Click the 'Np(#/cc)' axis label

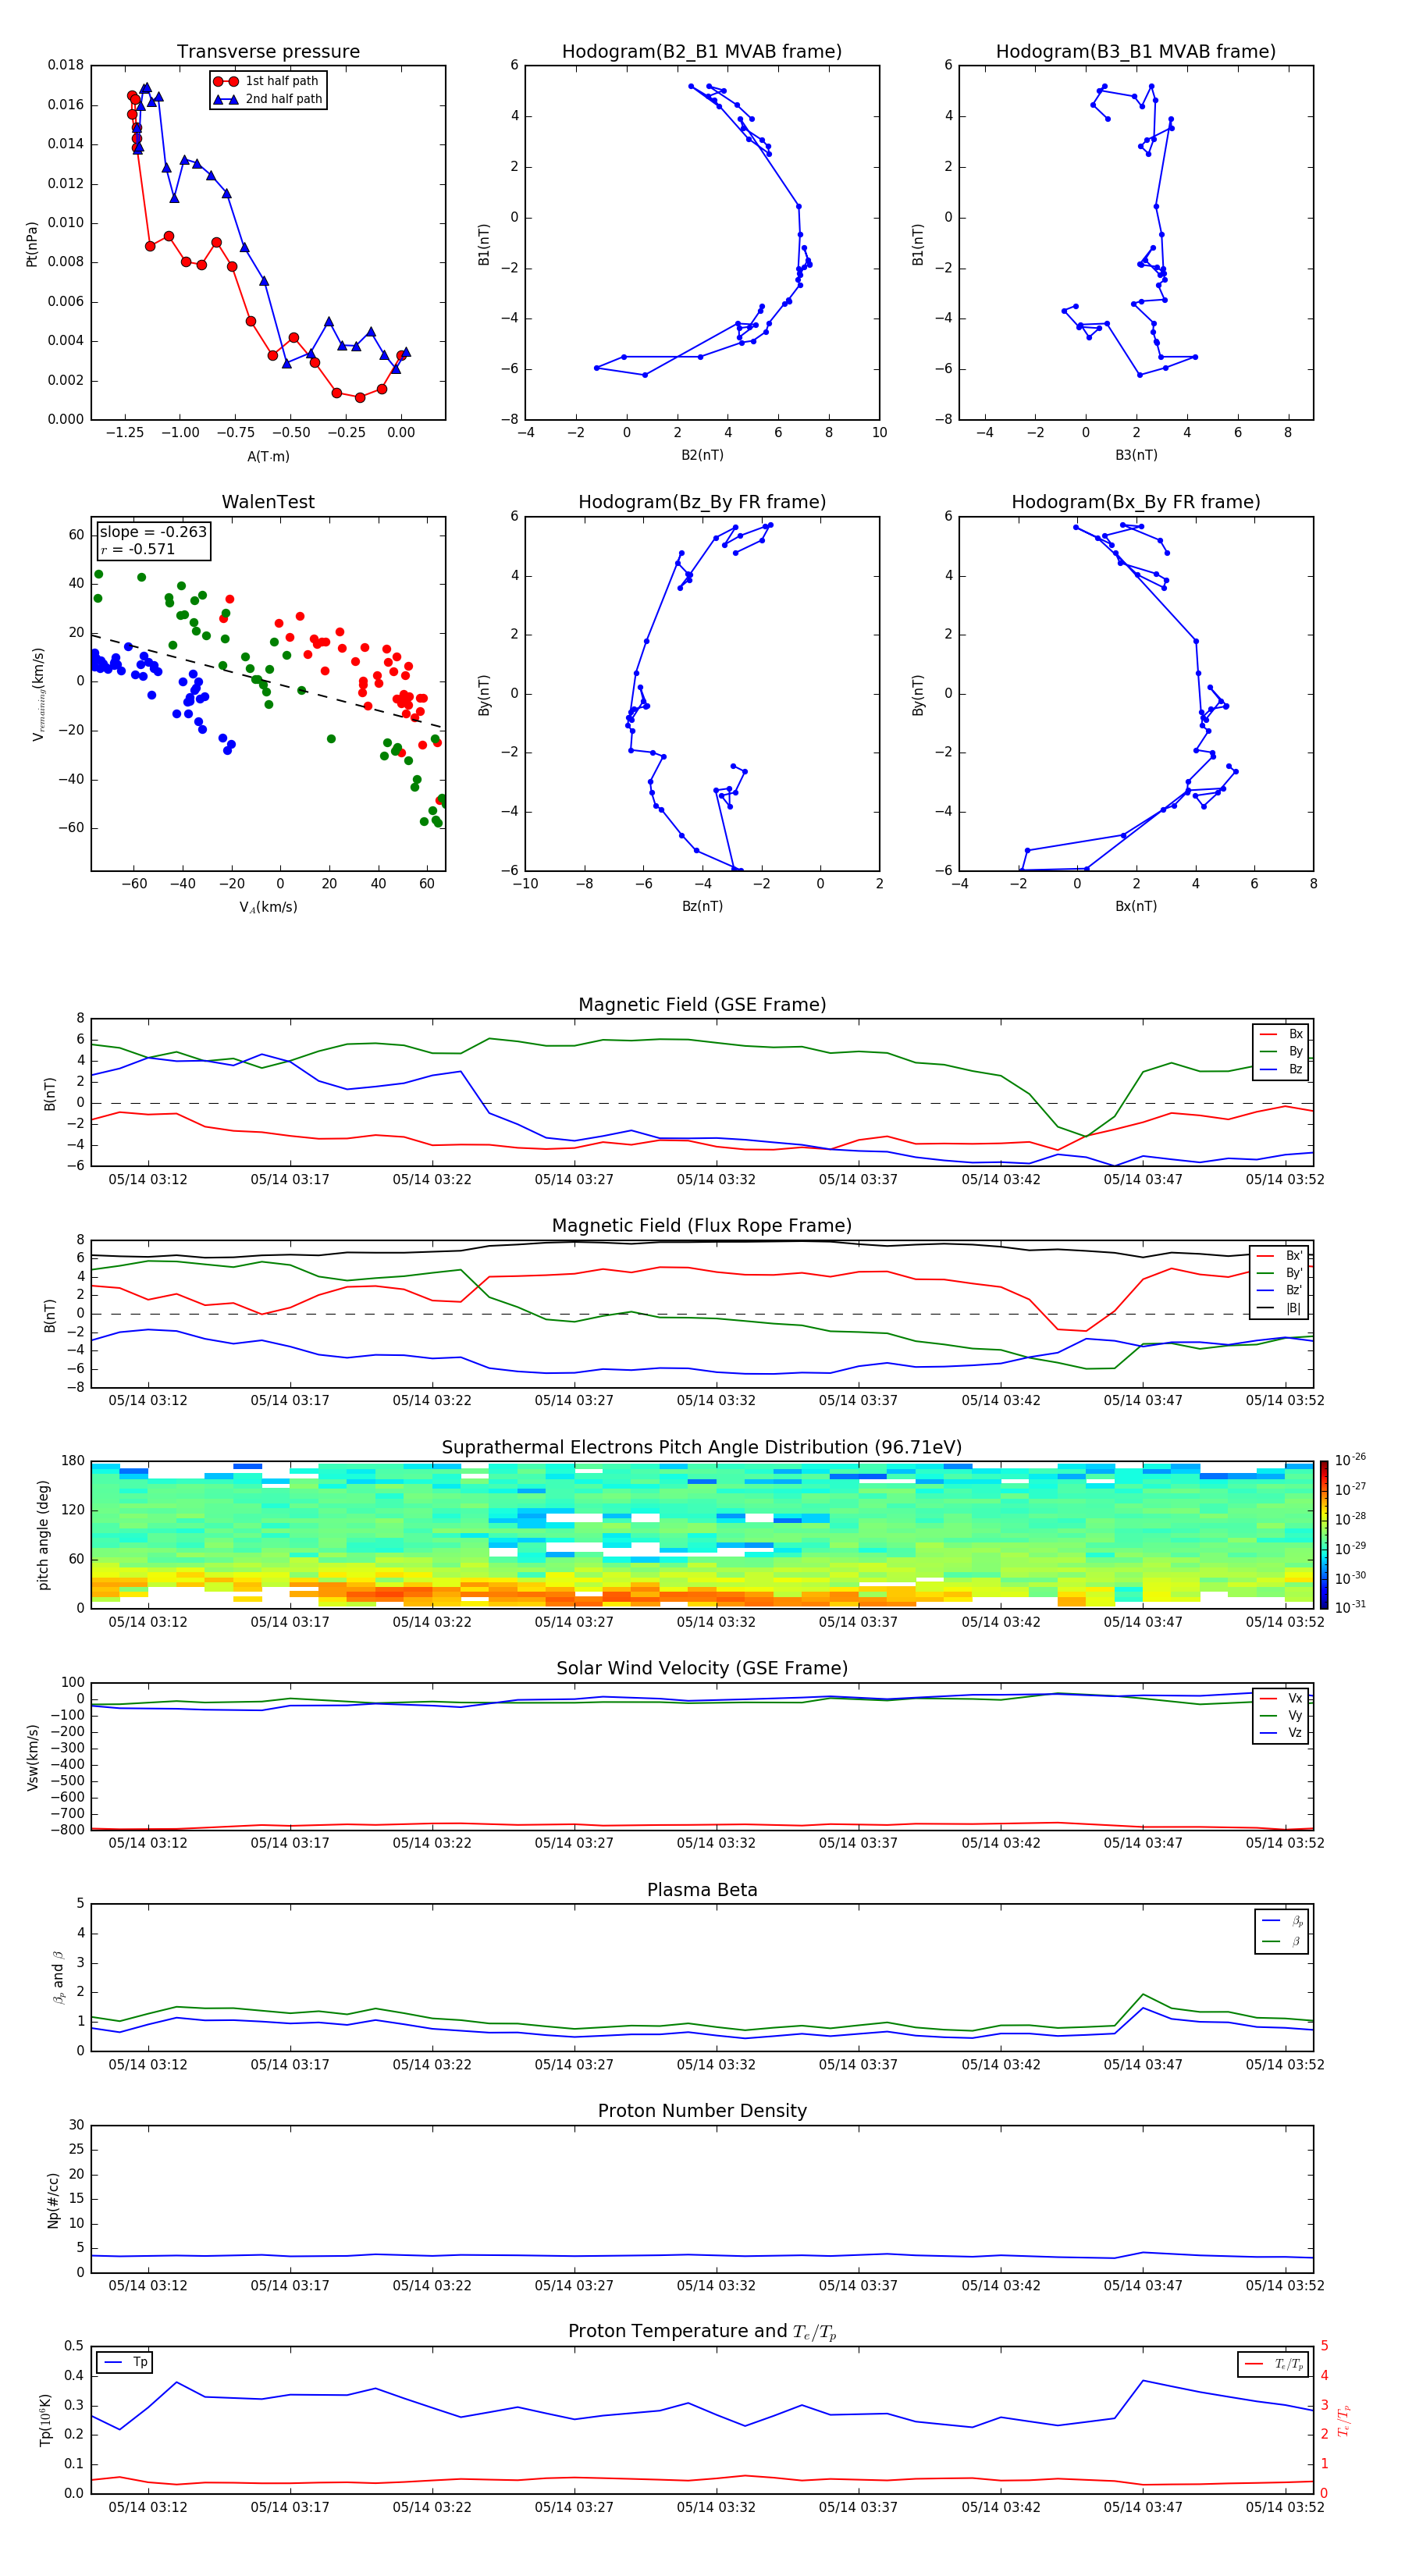(53, 2200)
